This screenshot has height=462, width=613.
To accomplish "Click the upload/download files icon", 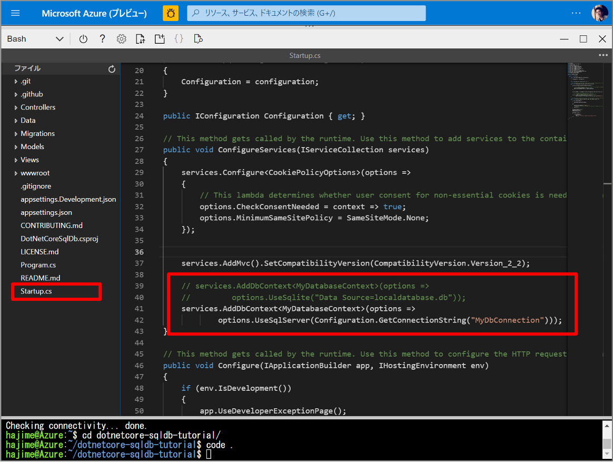I will (140, 39).
